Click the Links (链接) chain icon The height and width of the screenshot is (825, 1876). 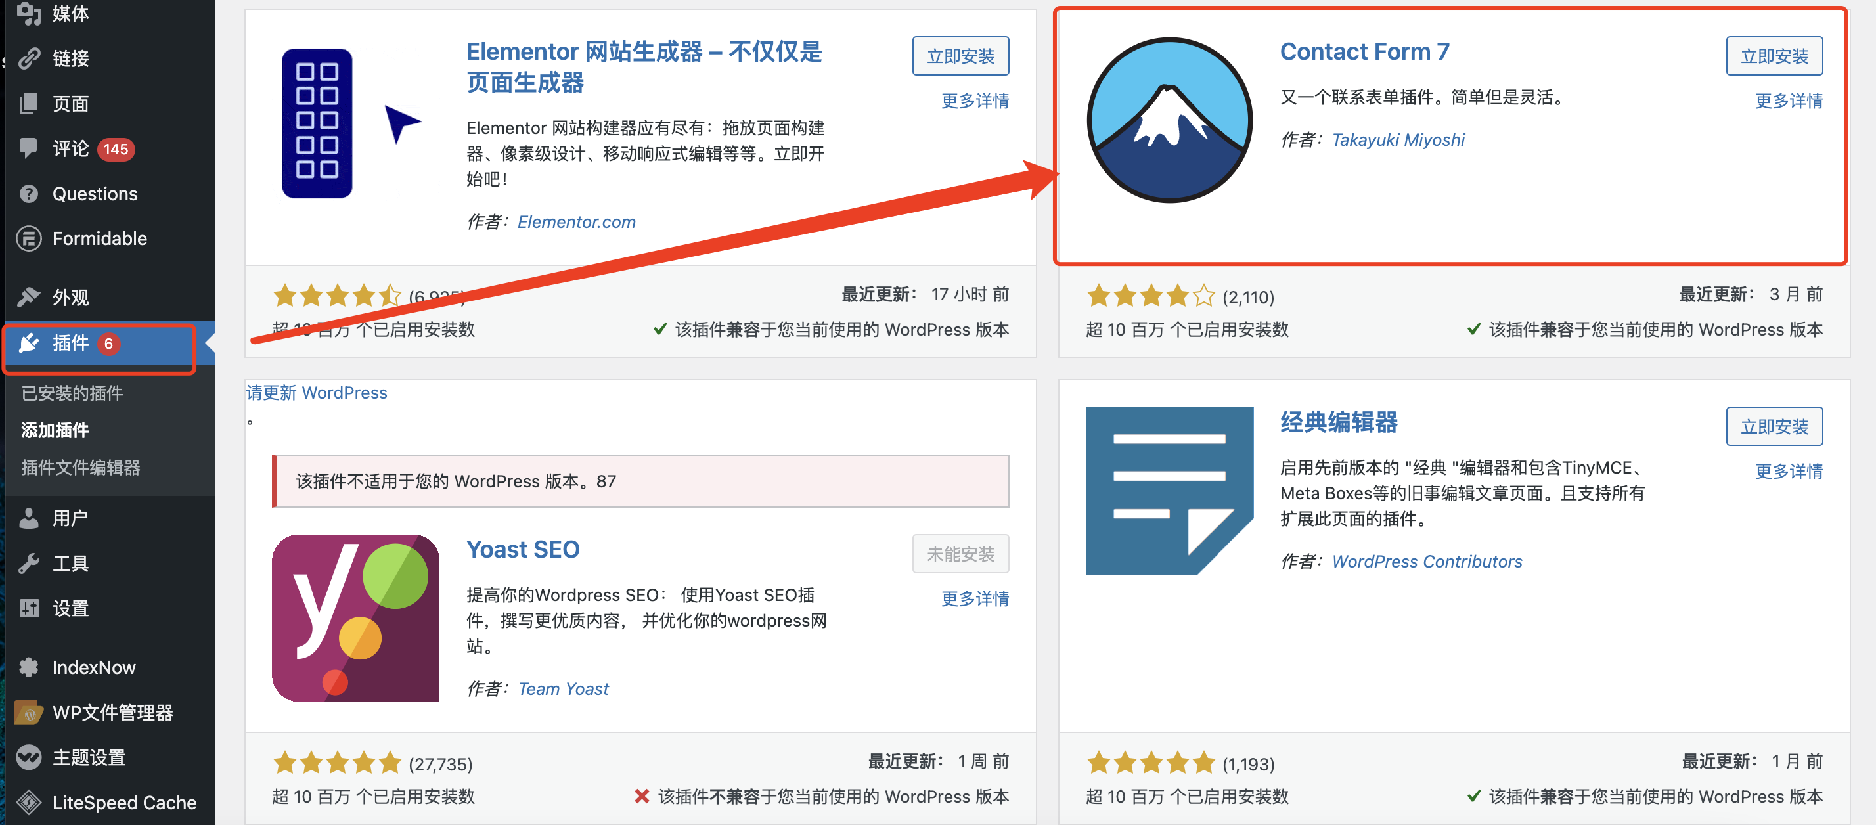[28, 58]
